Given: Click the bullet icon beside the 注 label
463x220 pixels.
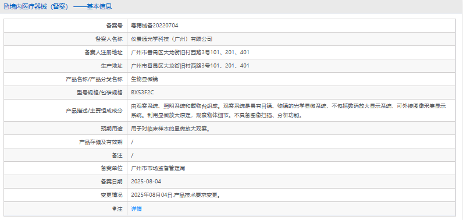Looking at the screenshot, I should click(x=114, y=209).
